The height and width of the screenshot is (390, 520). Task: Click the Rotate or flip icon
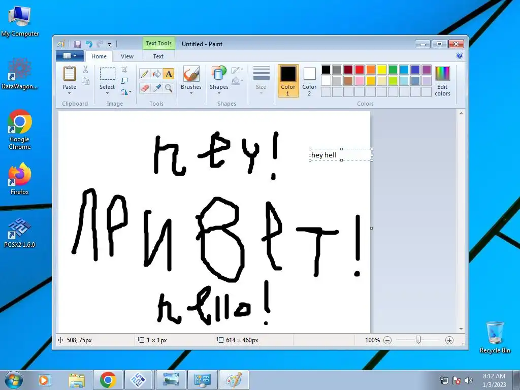click(x=124, y=92)
